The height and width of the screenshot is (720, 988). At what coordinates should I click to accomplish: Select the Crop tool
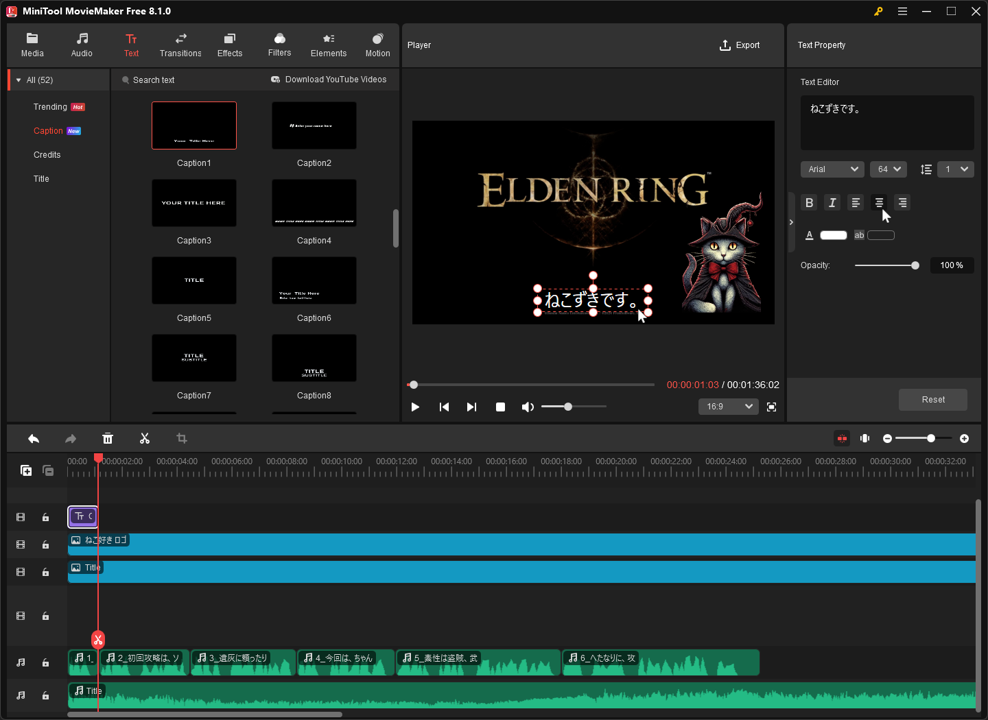tap(182, 438)
